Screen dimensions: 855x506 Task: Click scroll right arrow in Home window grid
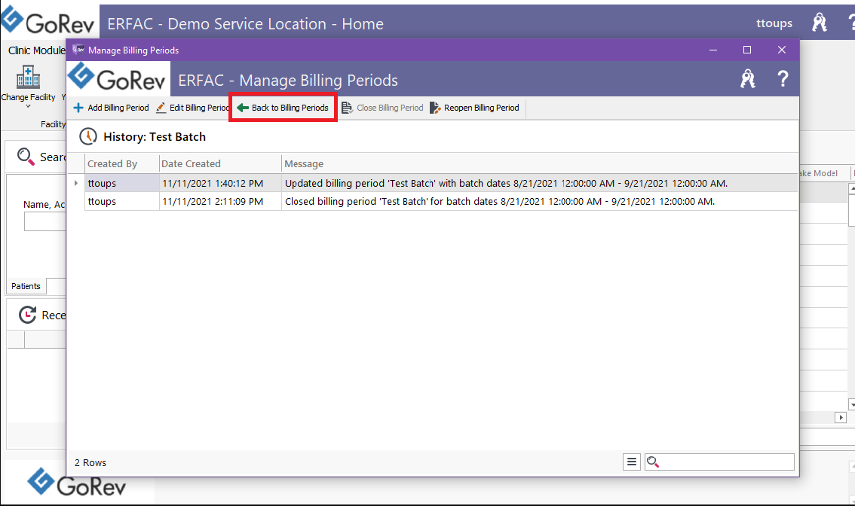coord(840,417)
